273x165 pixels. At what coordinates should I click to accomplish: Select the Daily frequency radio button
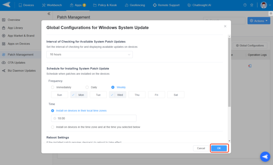[x=87, y=87]
